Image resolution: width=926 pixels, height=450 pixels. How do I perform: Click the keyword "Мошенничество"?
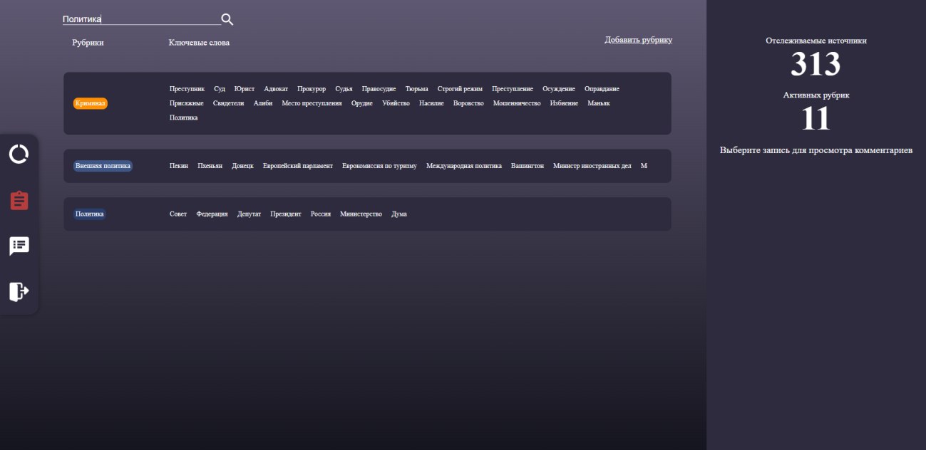(x=517, y=103)
